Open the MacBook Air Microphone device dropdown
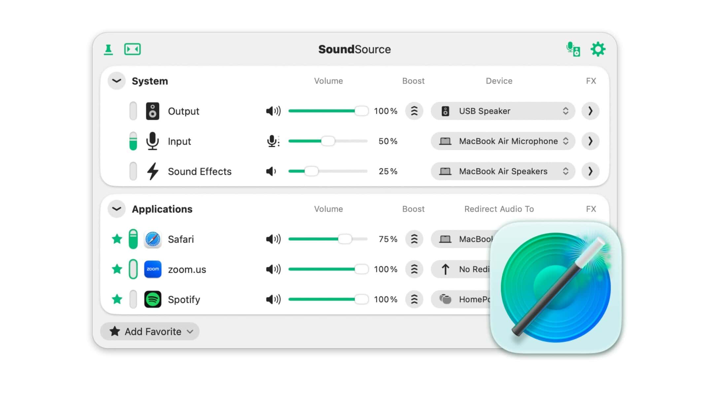The image size is (704, 396). [503, 141]
